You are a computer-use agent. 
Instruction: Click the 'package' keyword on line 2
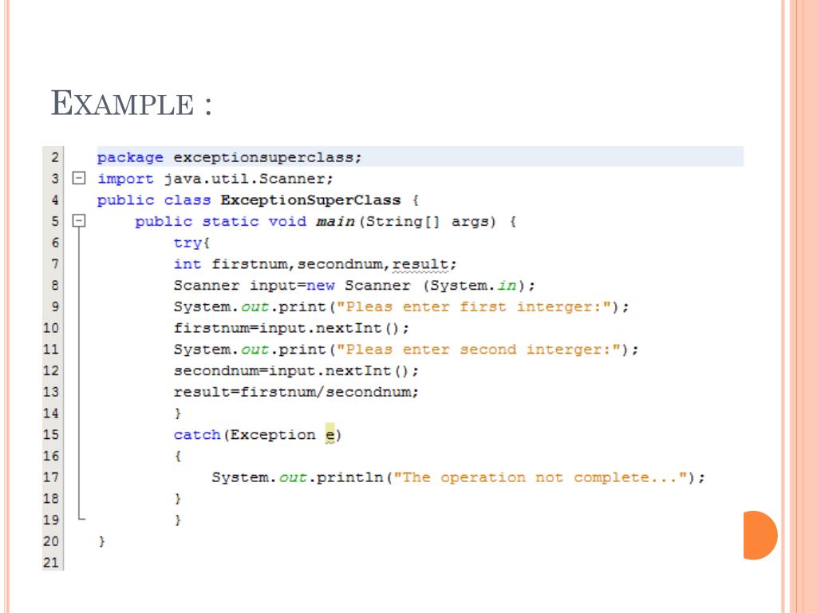pyautogui.click(x=130, y=157)
